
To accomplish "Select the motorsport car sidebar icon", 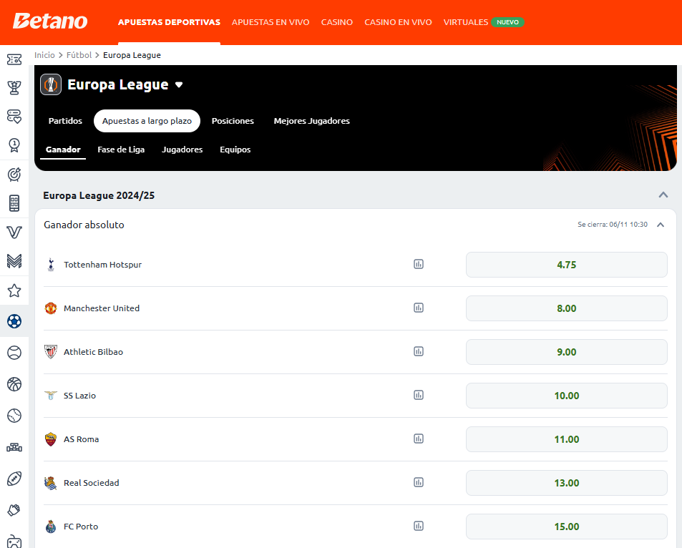I will click(14, 448).
